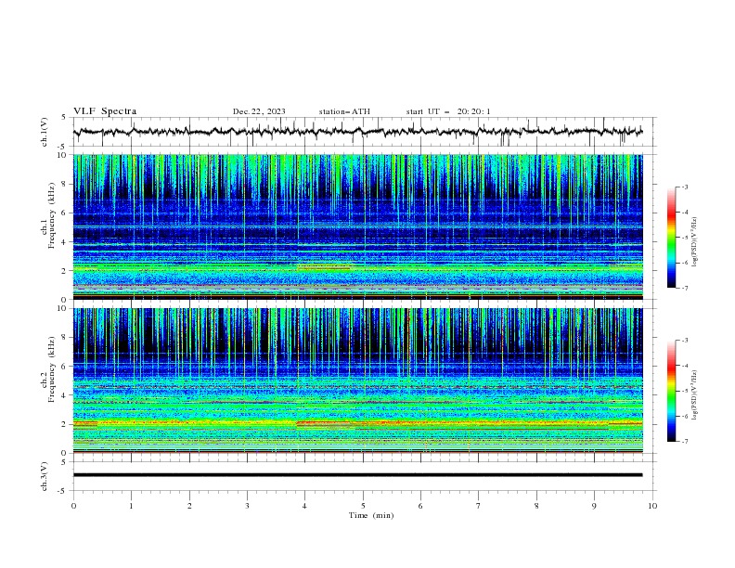
Task: Click time axis tick label '1'
Action: coord(131,506)
